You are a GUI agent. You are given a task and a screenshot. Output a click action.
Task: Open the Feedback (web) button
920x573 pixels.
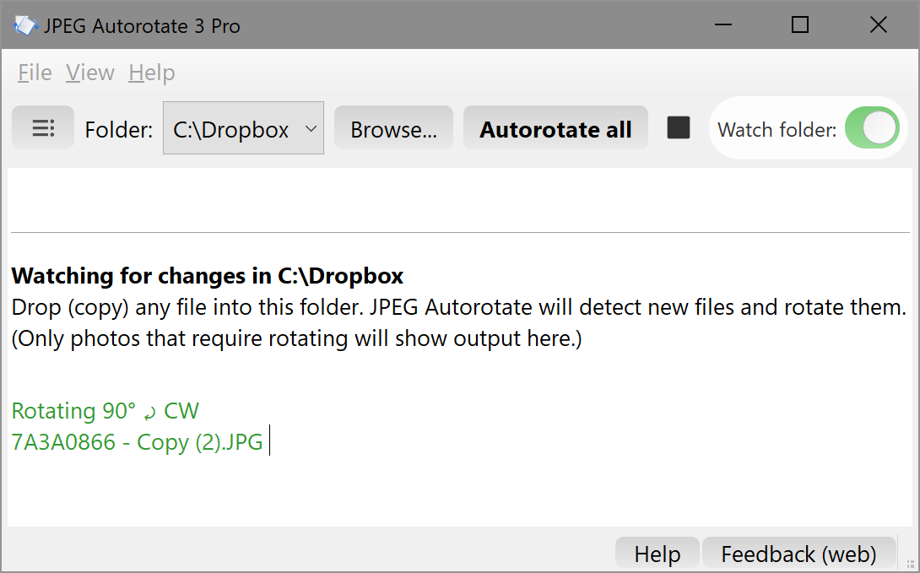pos(798,554)
